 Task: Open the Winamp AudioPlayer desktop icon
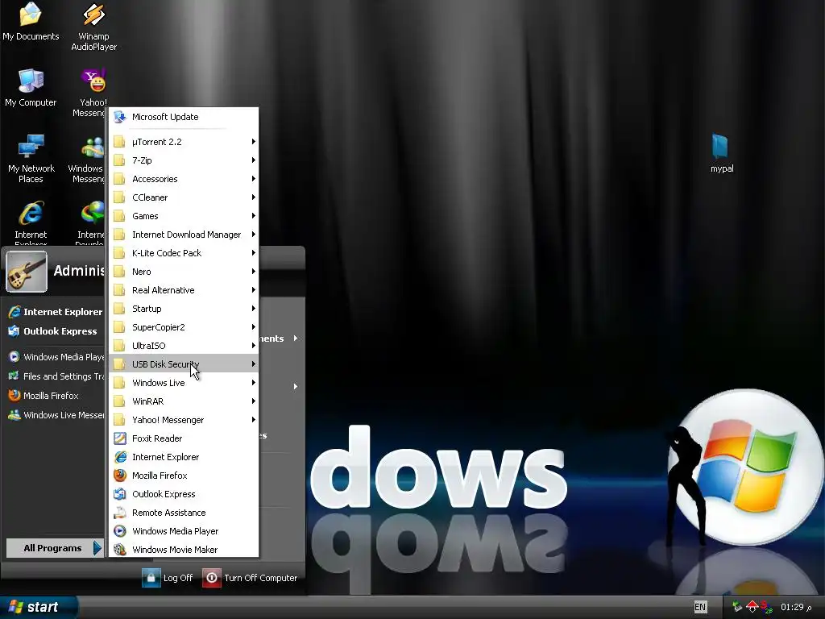tap(93, 27)
